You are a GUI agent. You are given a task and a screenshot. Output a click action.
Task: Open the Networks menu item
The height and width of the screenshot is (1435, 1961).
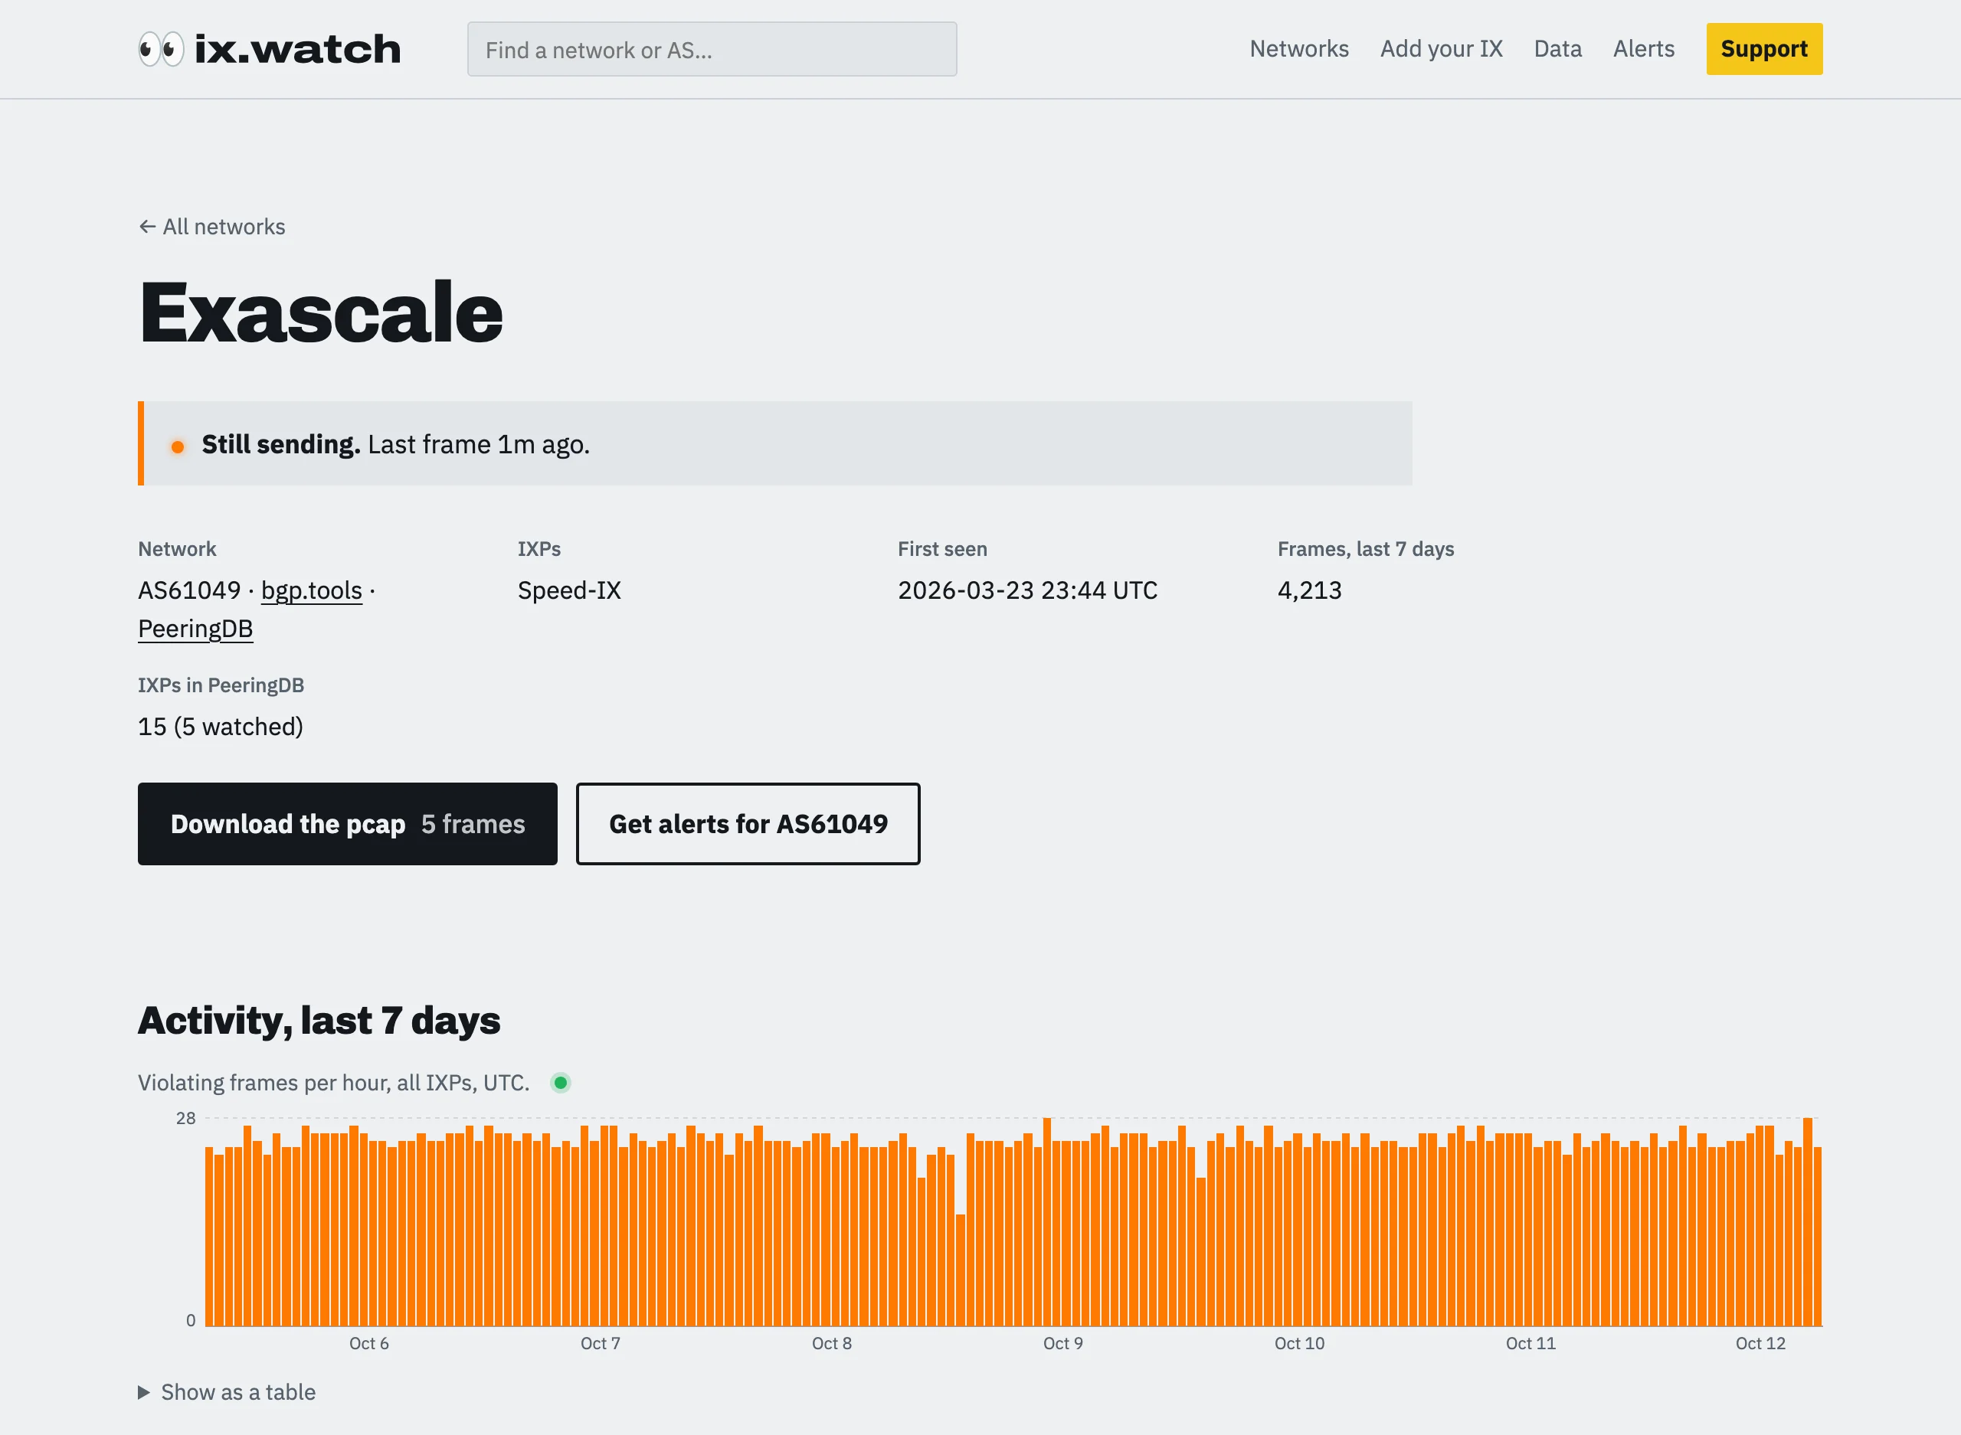(1299, 49)
